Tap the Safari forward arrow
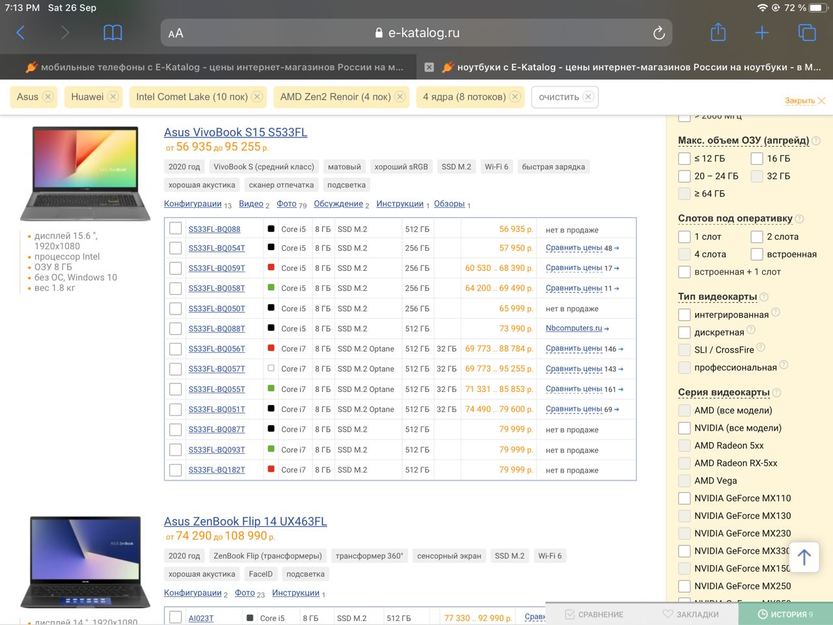 [64, 33]
